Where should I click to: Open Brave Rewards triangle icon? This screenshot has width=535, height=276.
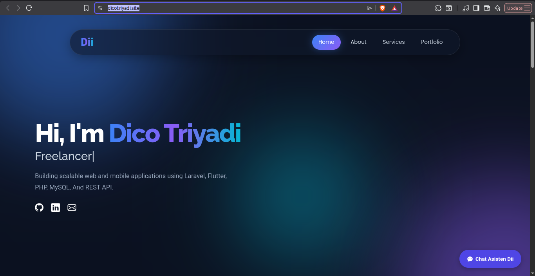(394, 8)
